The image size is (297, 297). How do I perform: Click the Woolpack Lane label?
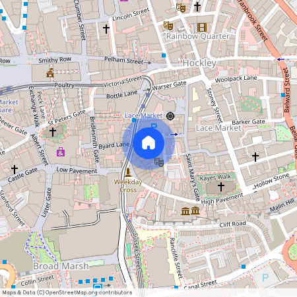pos(236,79)
